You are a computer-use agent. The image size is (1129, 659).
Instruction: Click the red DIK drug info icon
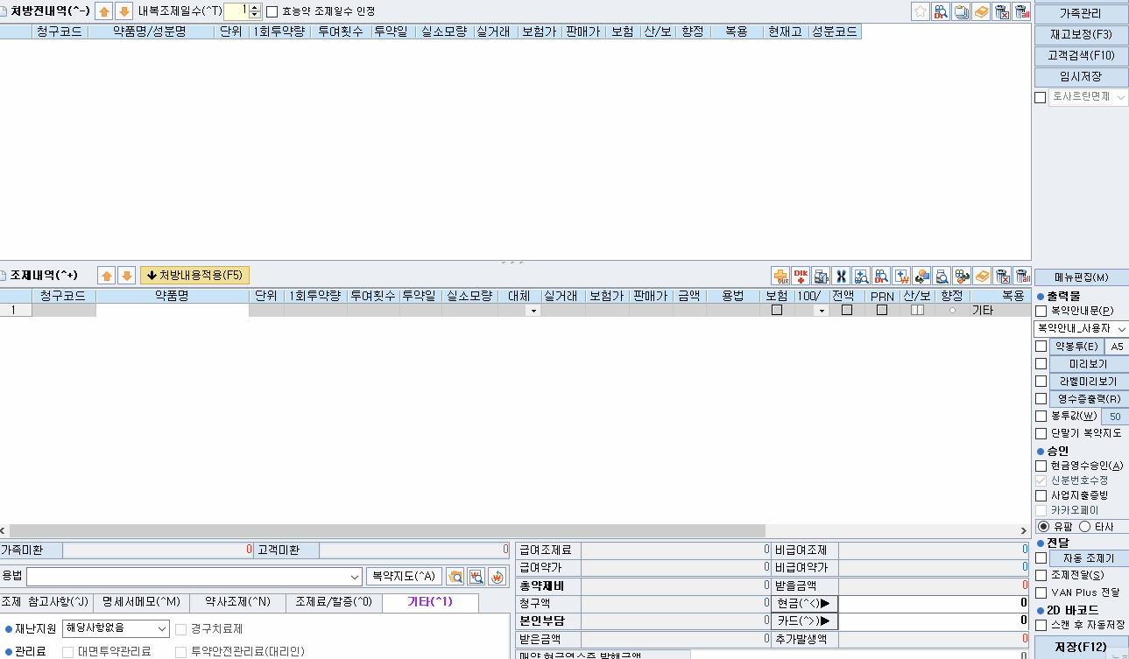pyautogui.click(x=801, y=276)
